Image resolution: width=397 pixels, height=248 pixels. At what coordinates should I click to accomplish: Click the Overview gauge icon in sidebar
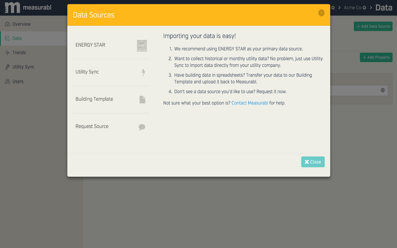[7, 24]
